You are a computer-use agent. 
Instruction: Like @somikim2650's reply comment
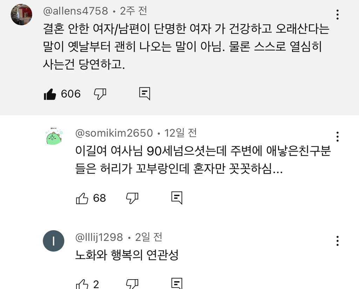82,197
